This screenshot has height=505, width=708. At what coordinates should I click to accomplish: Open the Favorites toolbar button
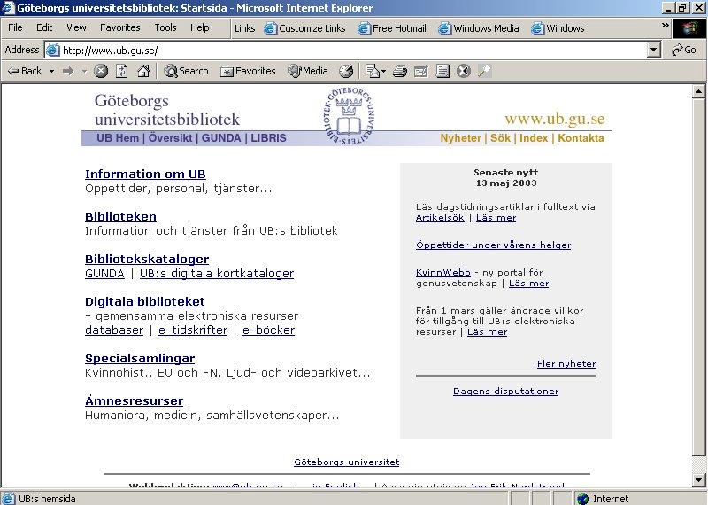pyautogui.click(x=248, y=71)
